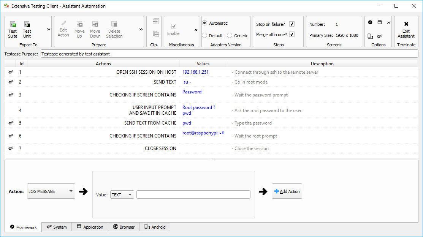The width and height of the screenshot is (423, 237).
Task: Export to Test Suite
Action: tap(13, 29)
